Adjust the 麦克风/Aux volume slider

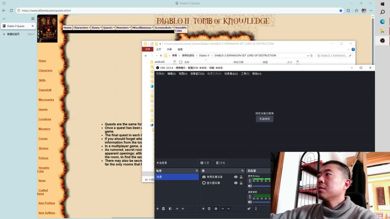tap(261, 186)
